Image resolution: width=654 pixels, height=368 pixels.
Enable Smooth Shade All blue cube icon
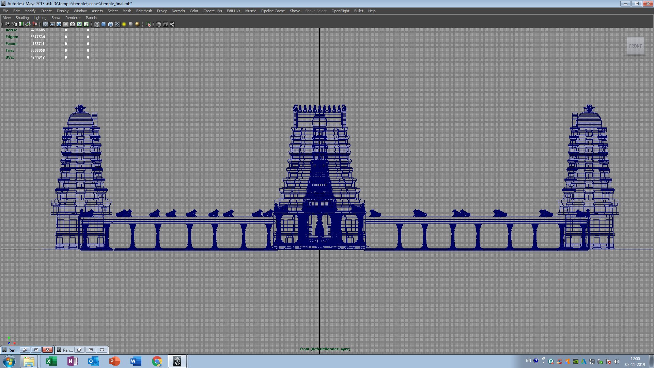tap(104, 24)
